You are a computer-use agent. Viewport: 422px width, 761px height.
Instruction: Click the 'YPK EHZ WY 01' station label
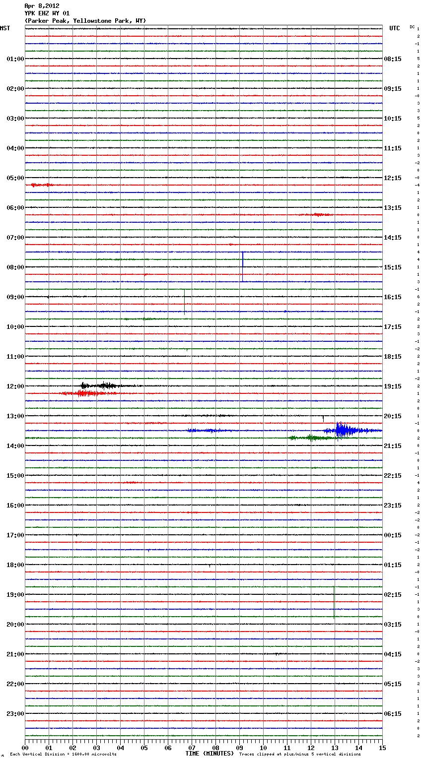(x=47, y=13)
